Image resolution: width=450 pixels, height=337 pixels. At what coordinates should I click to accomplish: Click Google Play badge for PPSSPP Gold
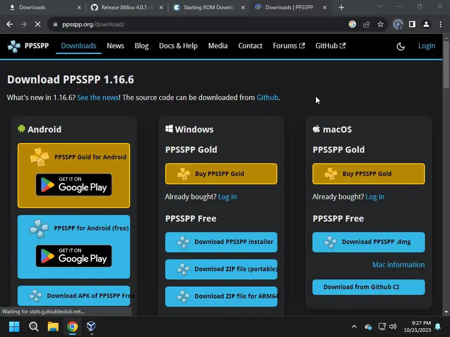(74, 185)
